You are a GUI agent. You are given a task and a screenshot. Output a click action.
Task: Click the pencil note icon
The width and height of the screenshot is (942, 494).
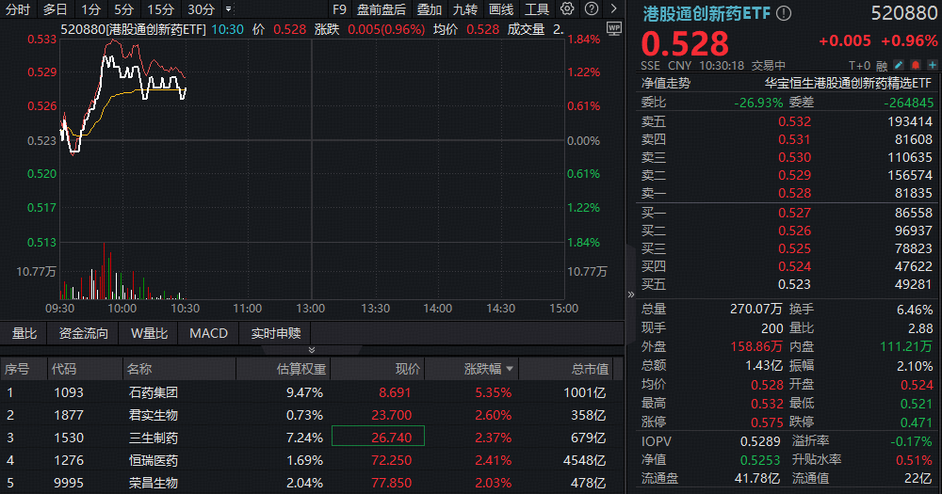pos(898,65)
